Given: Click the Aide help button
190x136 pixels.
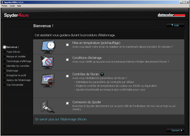Looking at the screenshot, I should 175,25.
